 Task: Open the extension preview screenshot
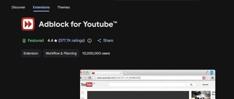coord(148,84)
